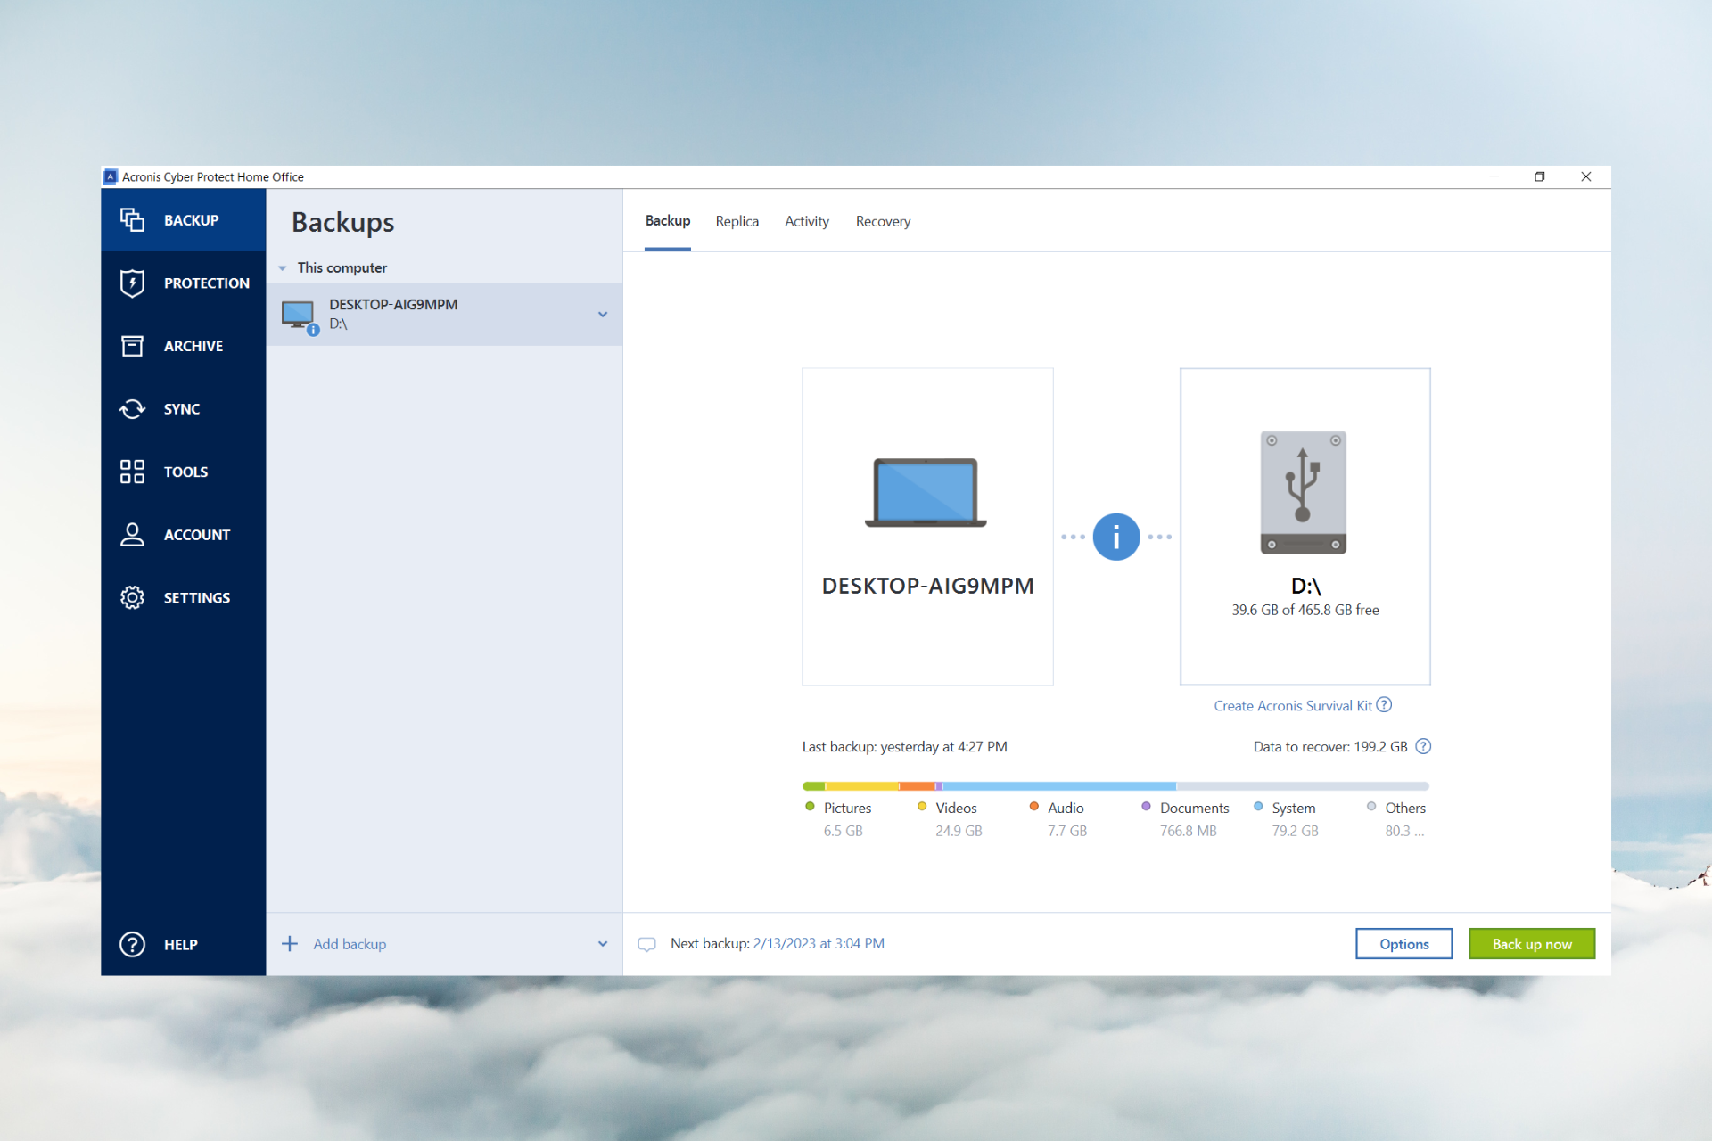
Task: Collapse the This computer group arrow
Action: click(283, 268)
